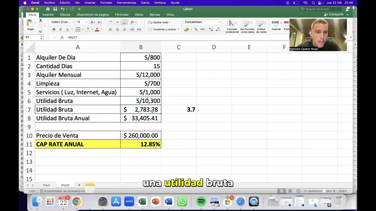
Task: Apply the red font color
Action: click(97, 29)
